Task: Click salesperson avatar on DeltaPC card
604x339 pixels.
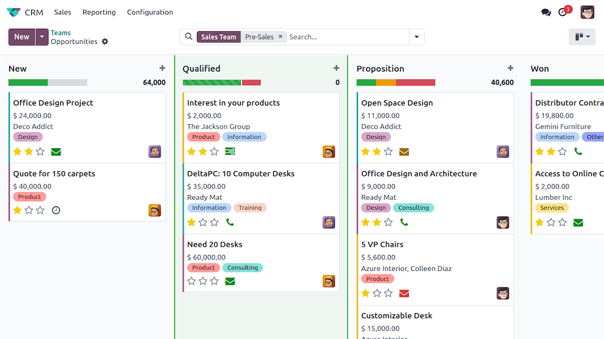Action: [x=329, y=223]
